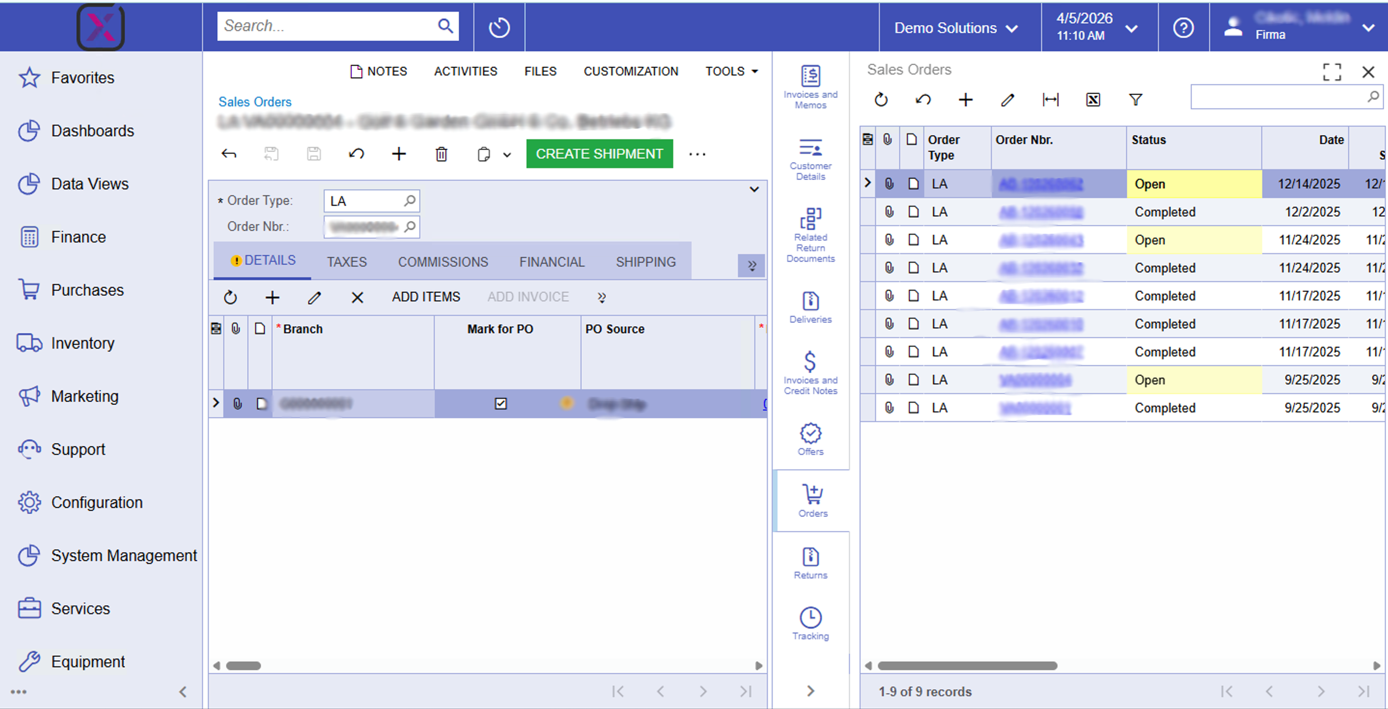Open filter settings in the Sales Orders panel
The image size is (1388, 709).
tap(1135, 99)
